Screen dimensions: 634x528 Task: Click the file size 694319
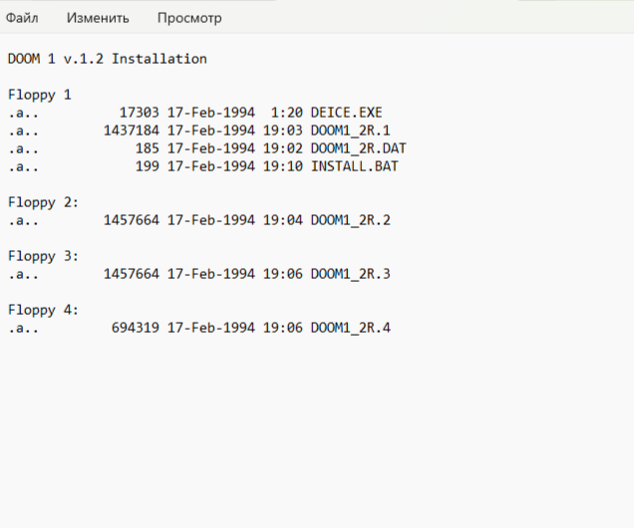(136, 328)
